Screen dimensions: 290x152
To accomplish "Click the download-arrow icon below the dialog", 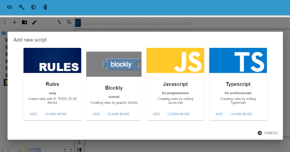I will (79, 142).
